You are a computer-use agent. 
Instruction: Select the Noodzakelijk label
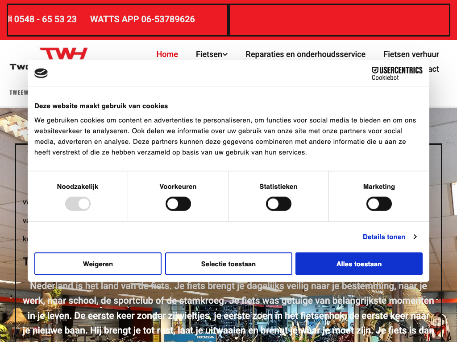(x=78, y=187)
